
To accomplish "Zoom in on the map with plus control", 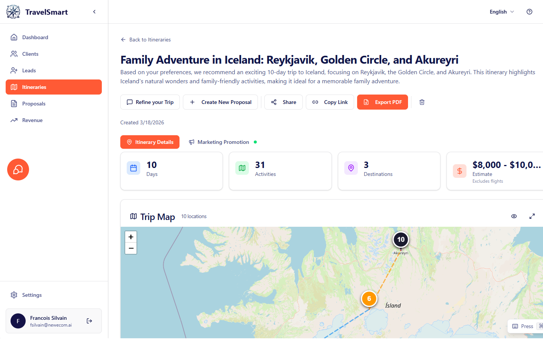I will point(131,237).
